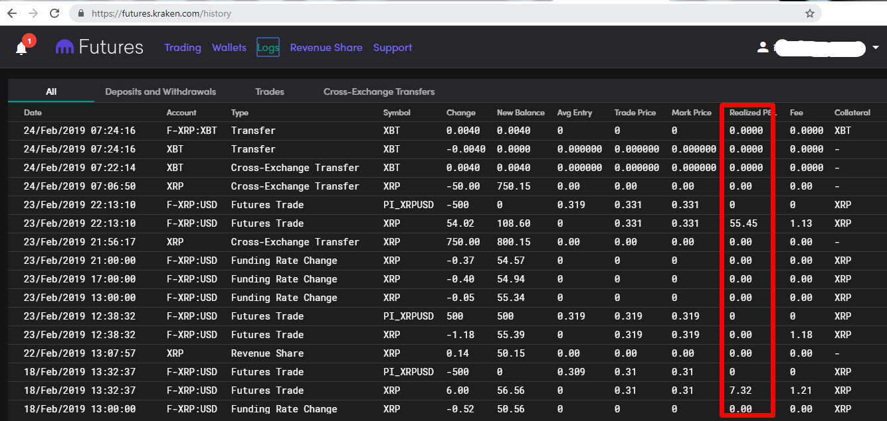The height and width of the screenshot is (421, 887).
Task: Click the Kraken Futures logo
Action: 100,47
